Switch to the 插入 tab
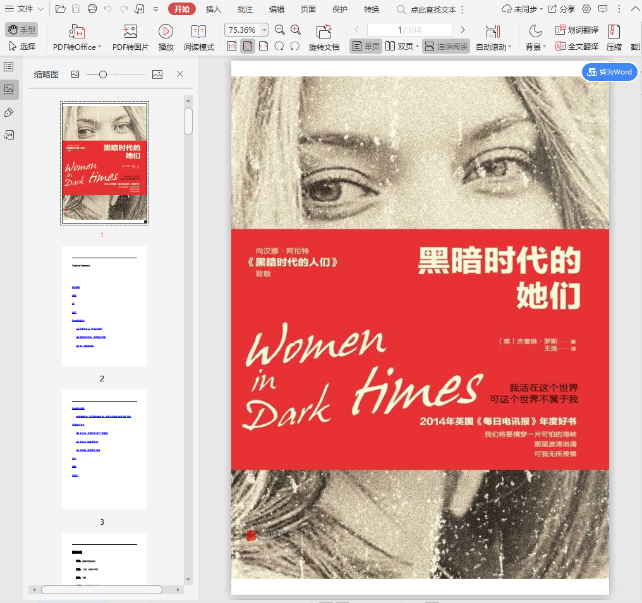This screenshot has height=603, width=642. click(x=214, y=9)
